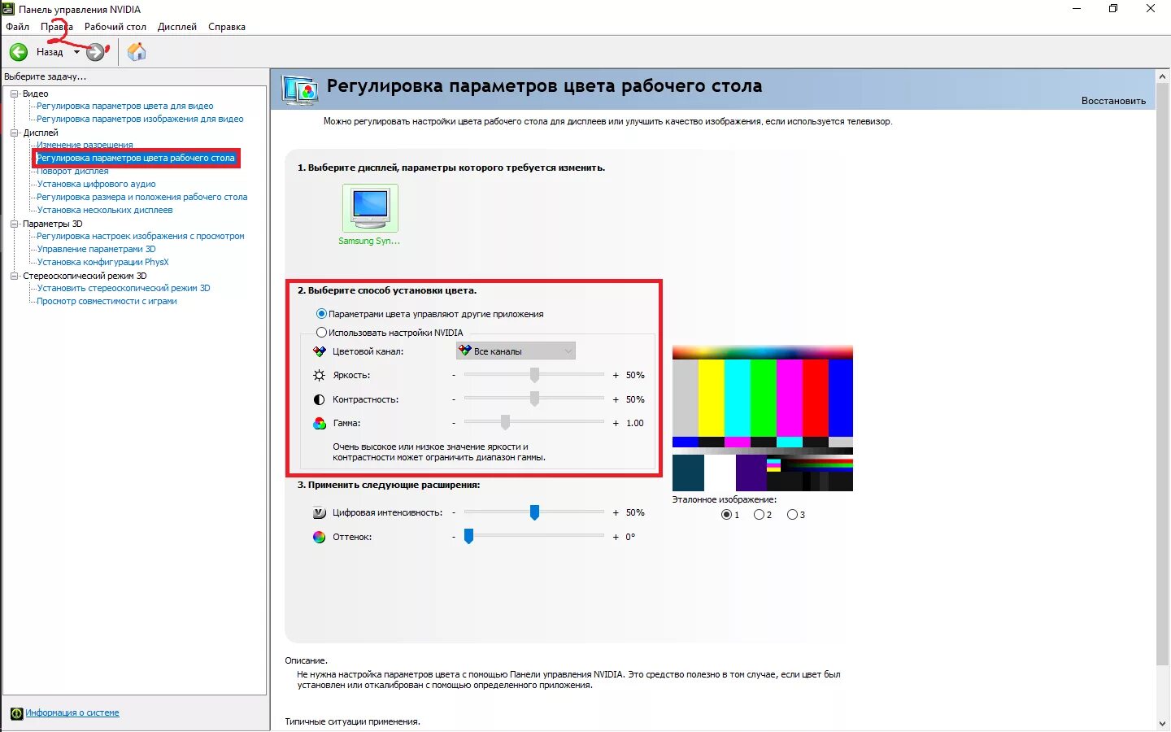Click the right pane scrollbar up arrow

[x=1162, y=76]
